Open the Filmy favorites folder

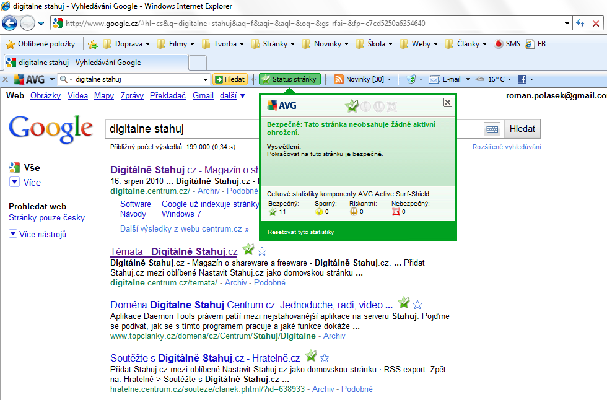[x=176, y=44]
